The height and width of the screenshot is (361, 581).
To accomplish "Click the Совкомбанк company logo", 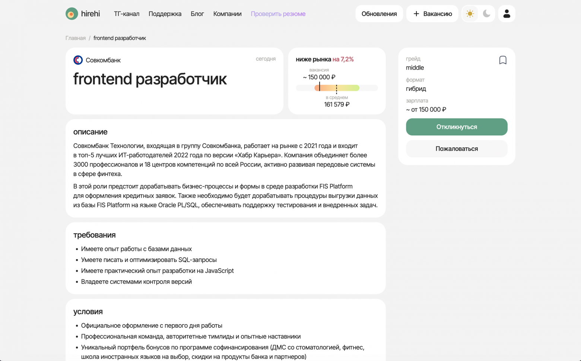I will coord(78,60).
